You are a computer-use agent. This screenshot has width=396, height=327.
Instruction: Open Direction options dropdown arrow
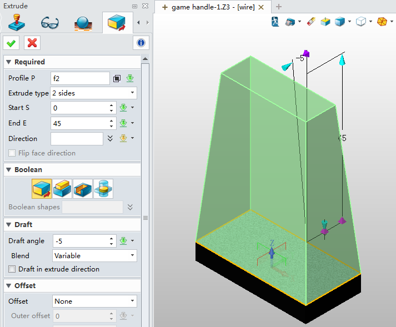(132, 138)
